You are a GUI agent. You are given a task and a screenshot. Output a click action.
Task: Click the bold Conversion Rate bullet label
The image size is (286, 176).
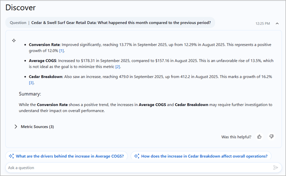point(44,45)
